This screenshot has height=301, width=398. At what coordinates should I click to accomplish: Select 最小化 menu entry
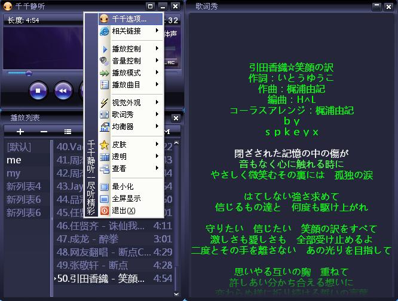pos(130,187)
